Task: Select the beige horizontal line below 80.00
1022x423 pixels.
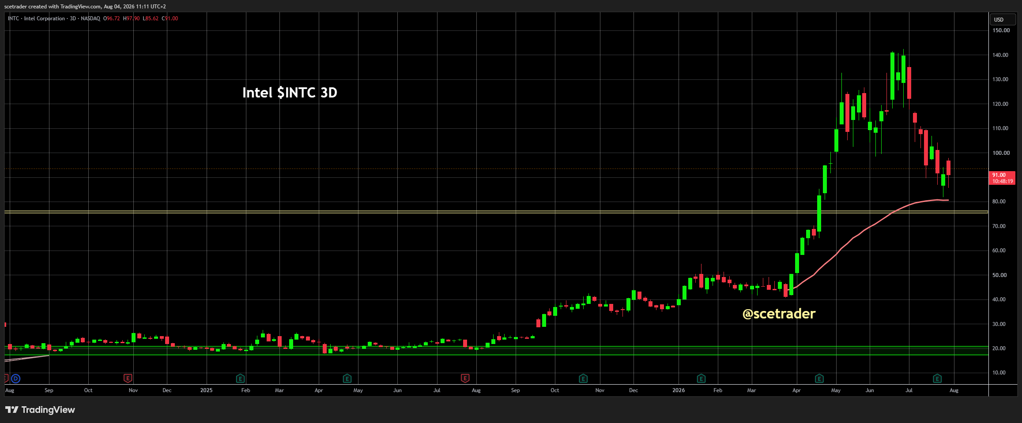Action: [x=496, y=212]
